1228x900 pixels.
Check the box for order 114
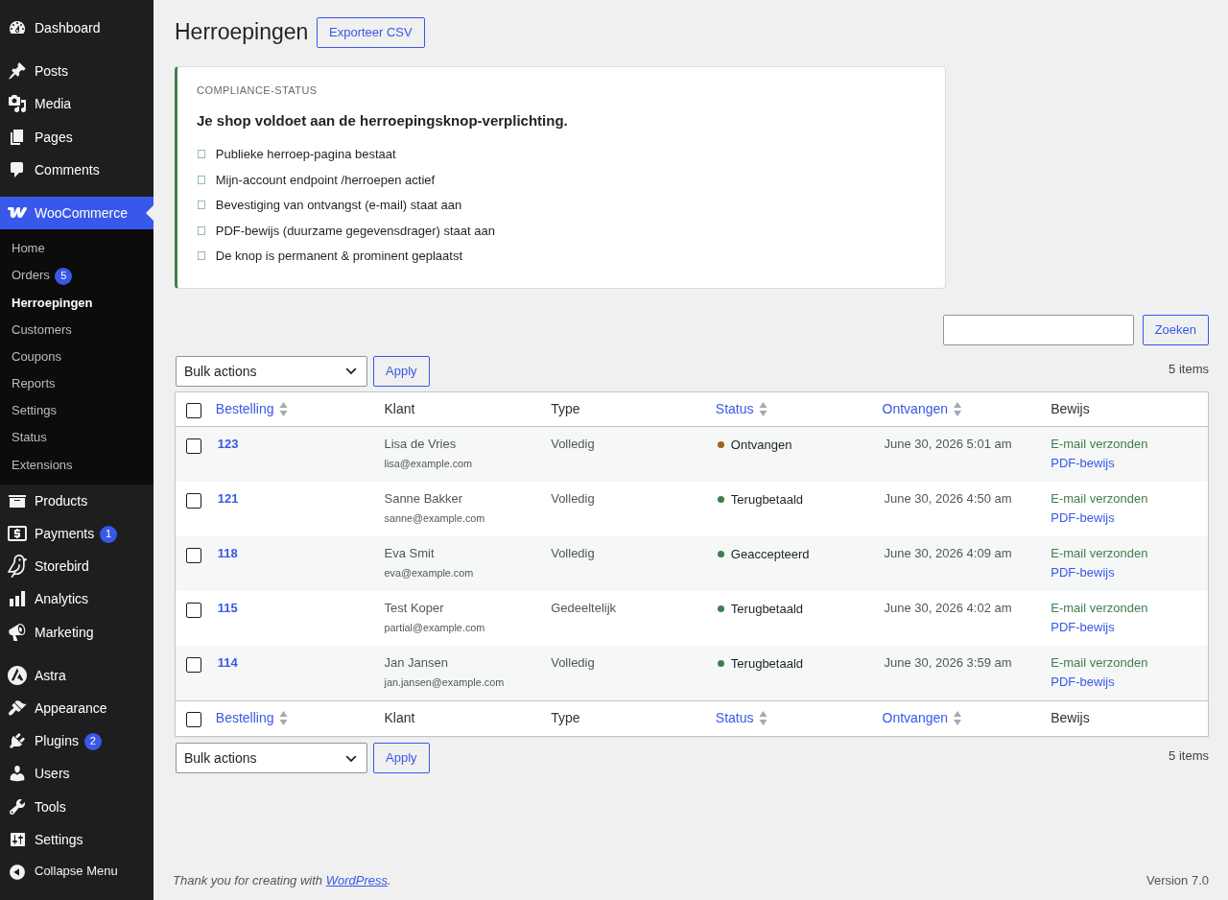(194, 665)
